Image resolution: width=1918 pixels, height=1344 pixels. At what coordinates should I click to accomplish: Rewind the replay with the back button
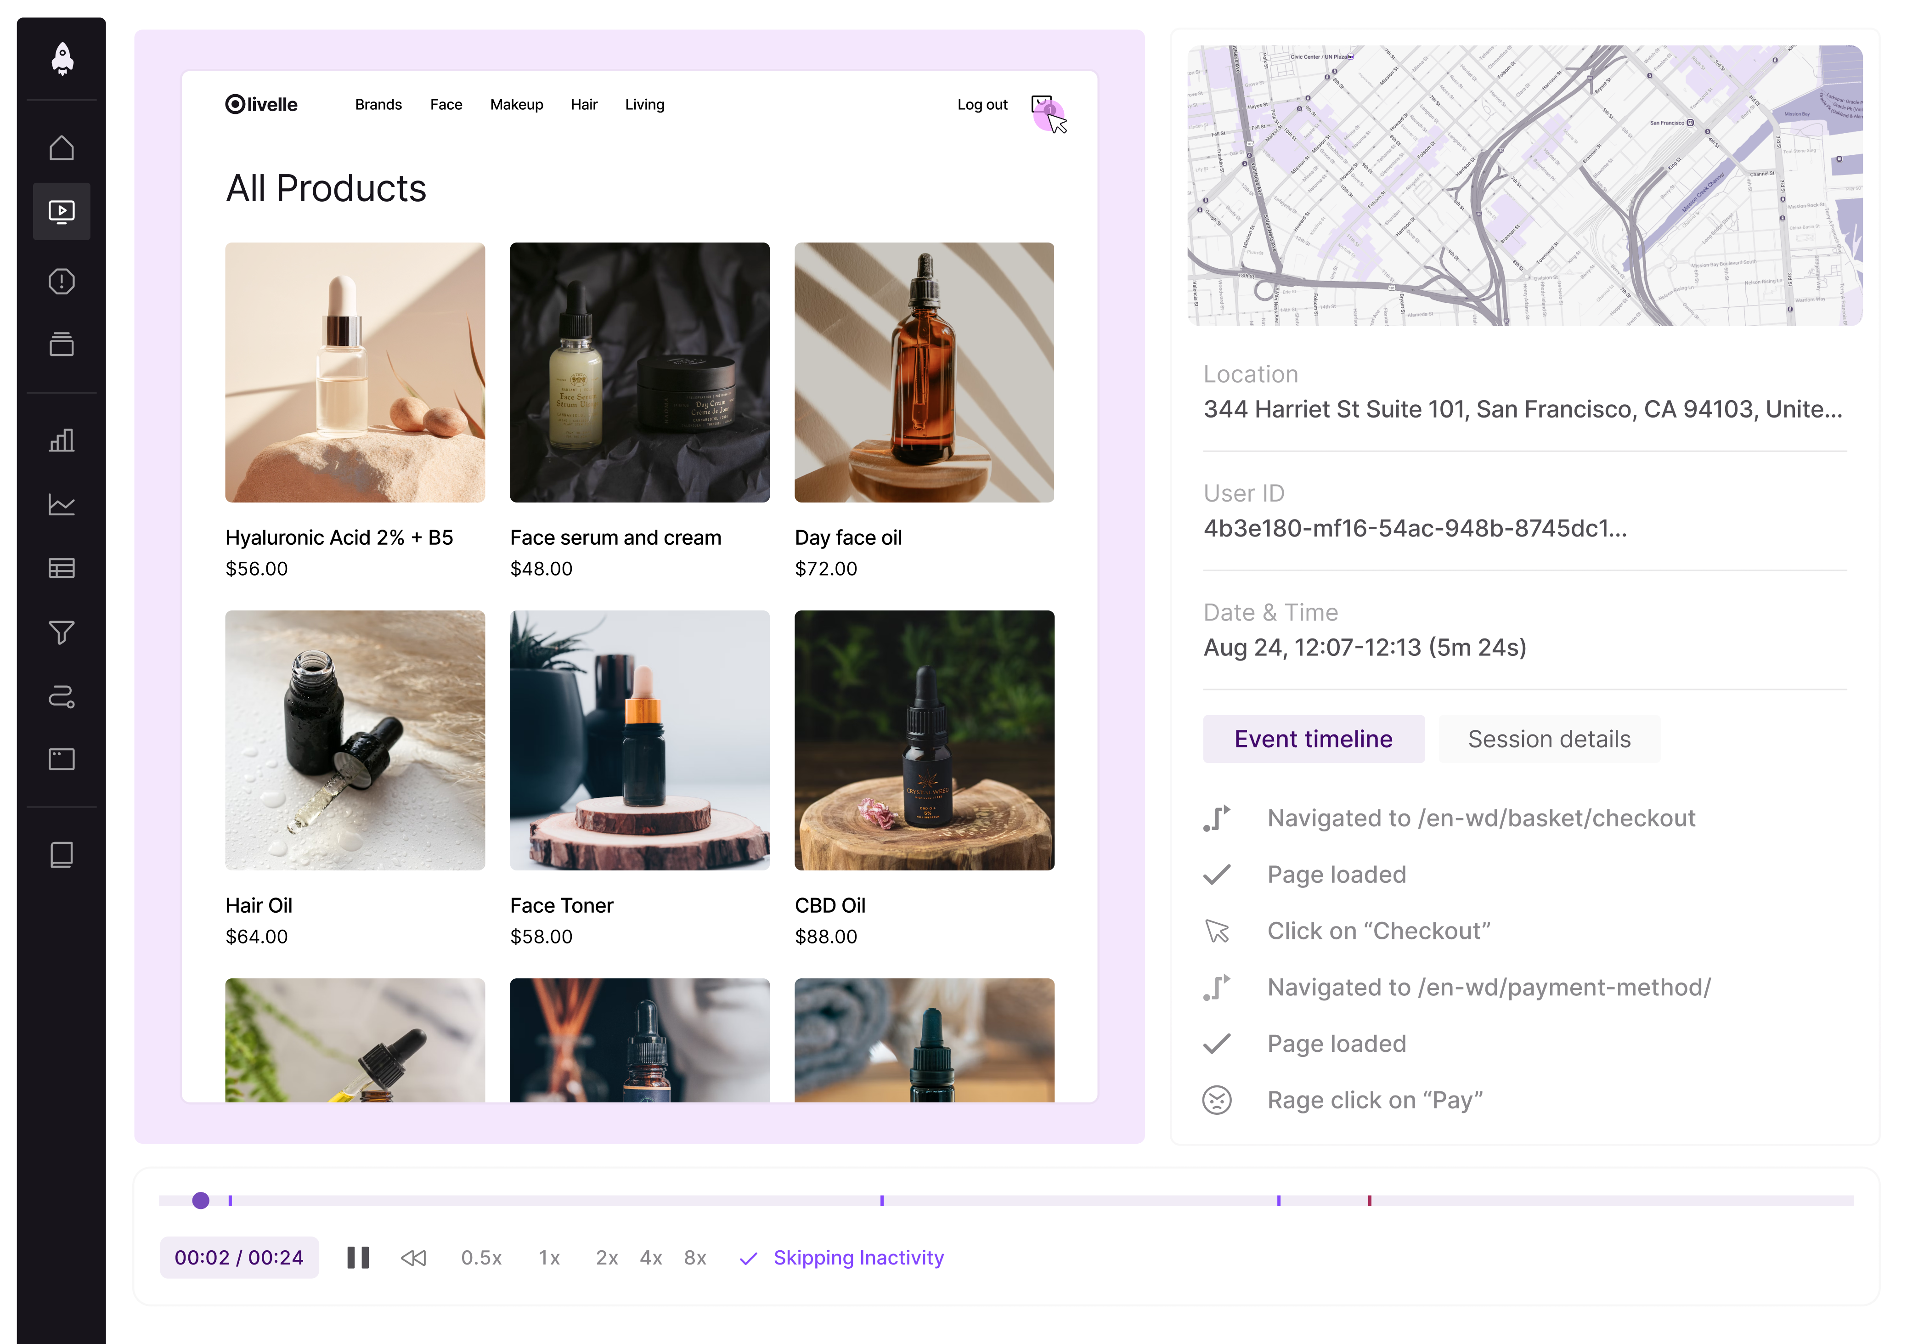[x=413, y=1258]
